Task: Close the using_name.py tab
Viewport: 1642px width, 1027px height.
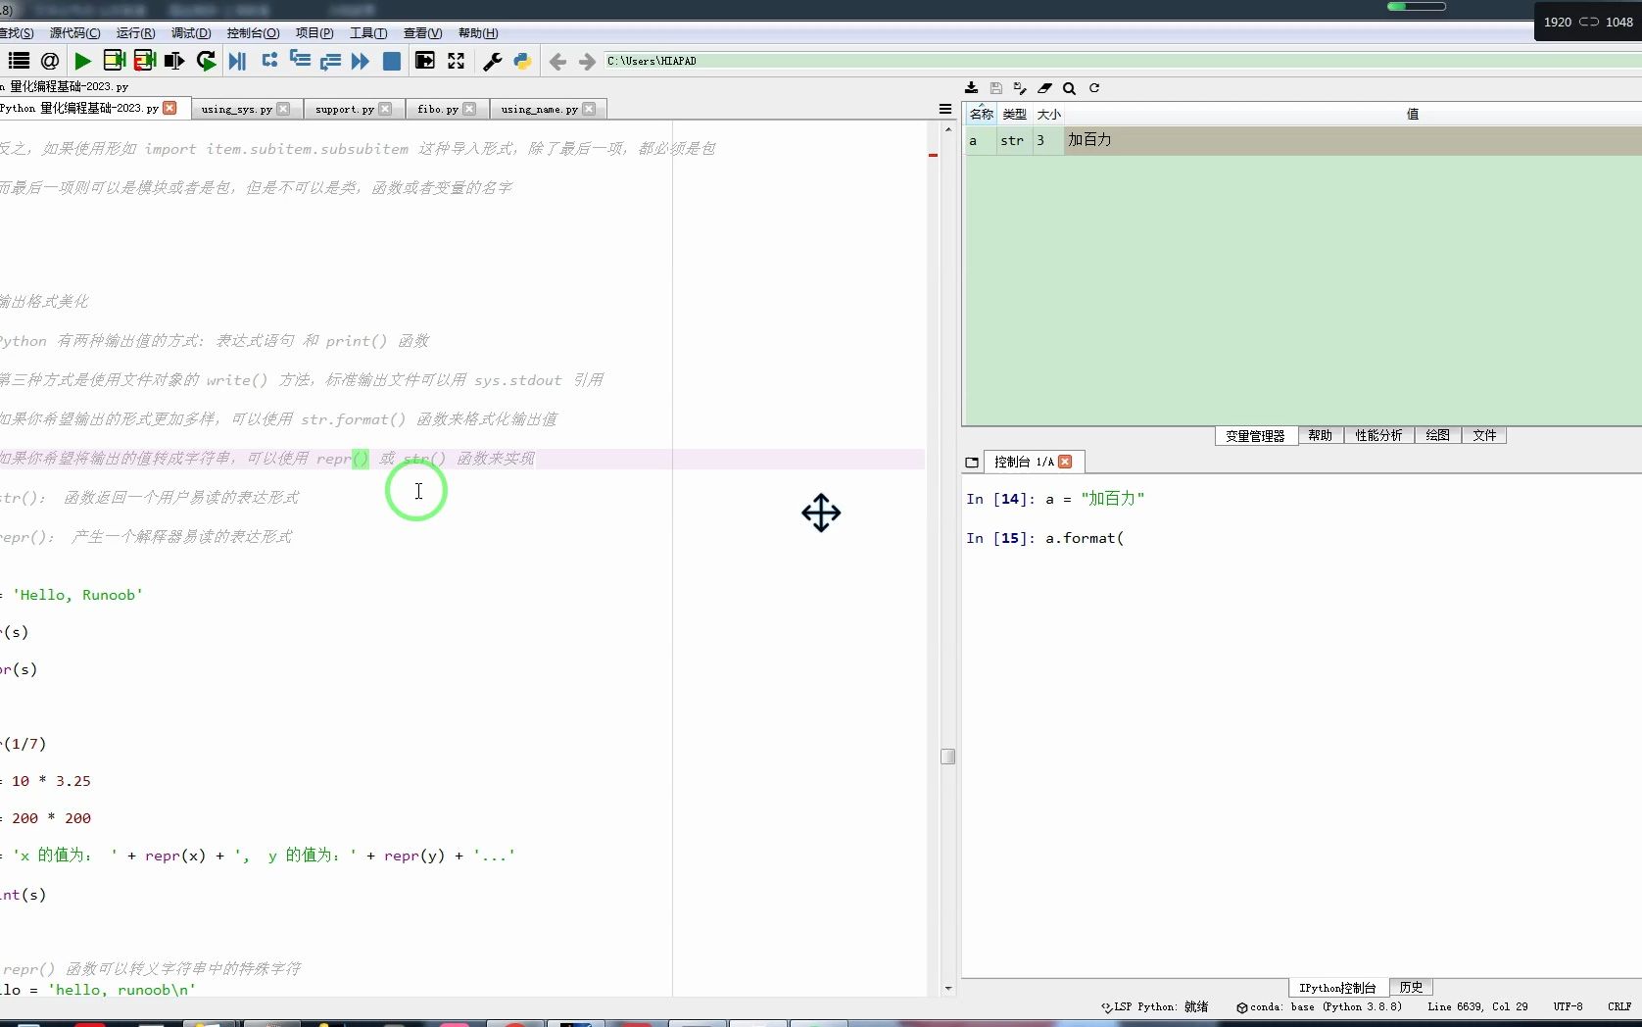Action: click(589, 109)
